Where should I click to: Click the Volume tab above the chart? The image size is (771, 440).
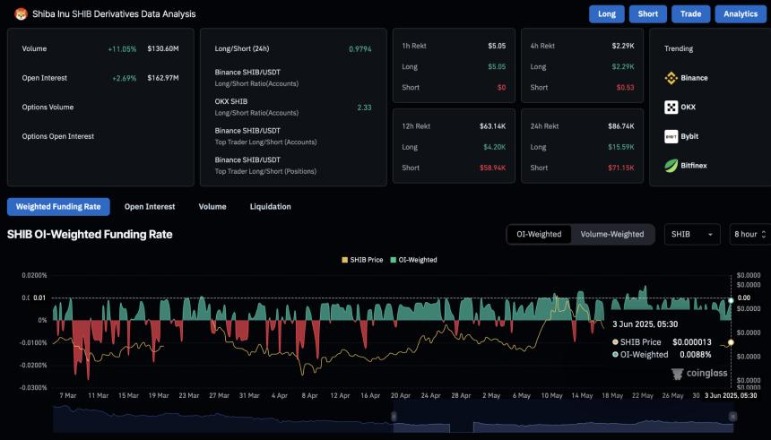tap(212, 207)
